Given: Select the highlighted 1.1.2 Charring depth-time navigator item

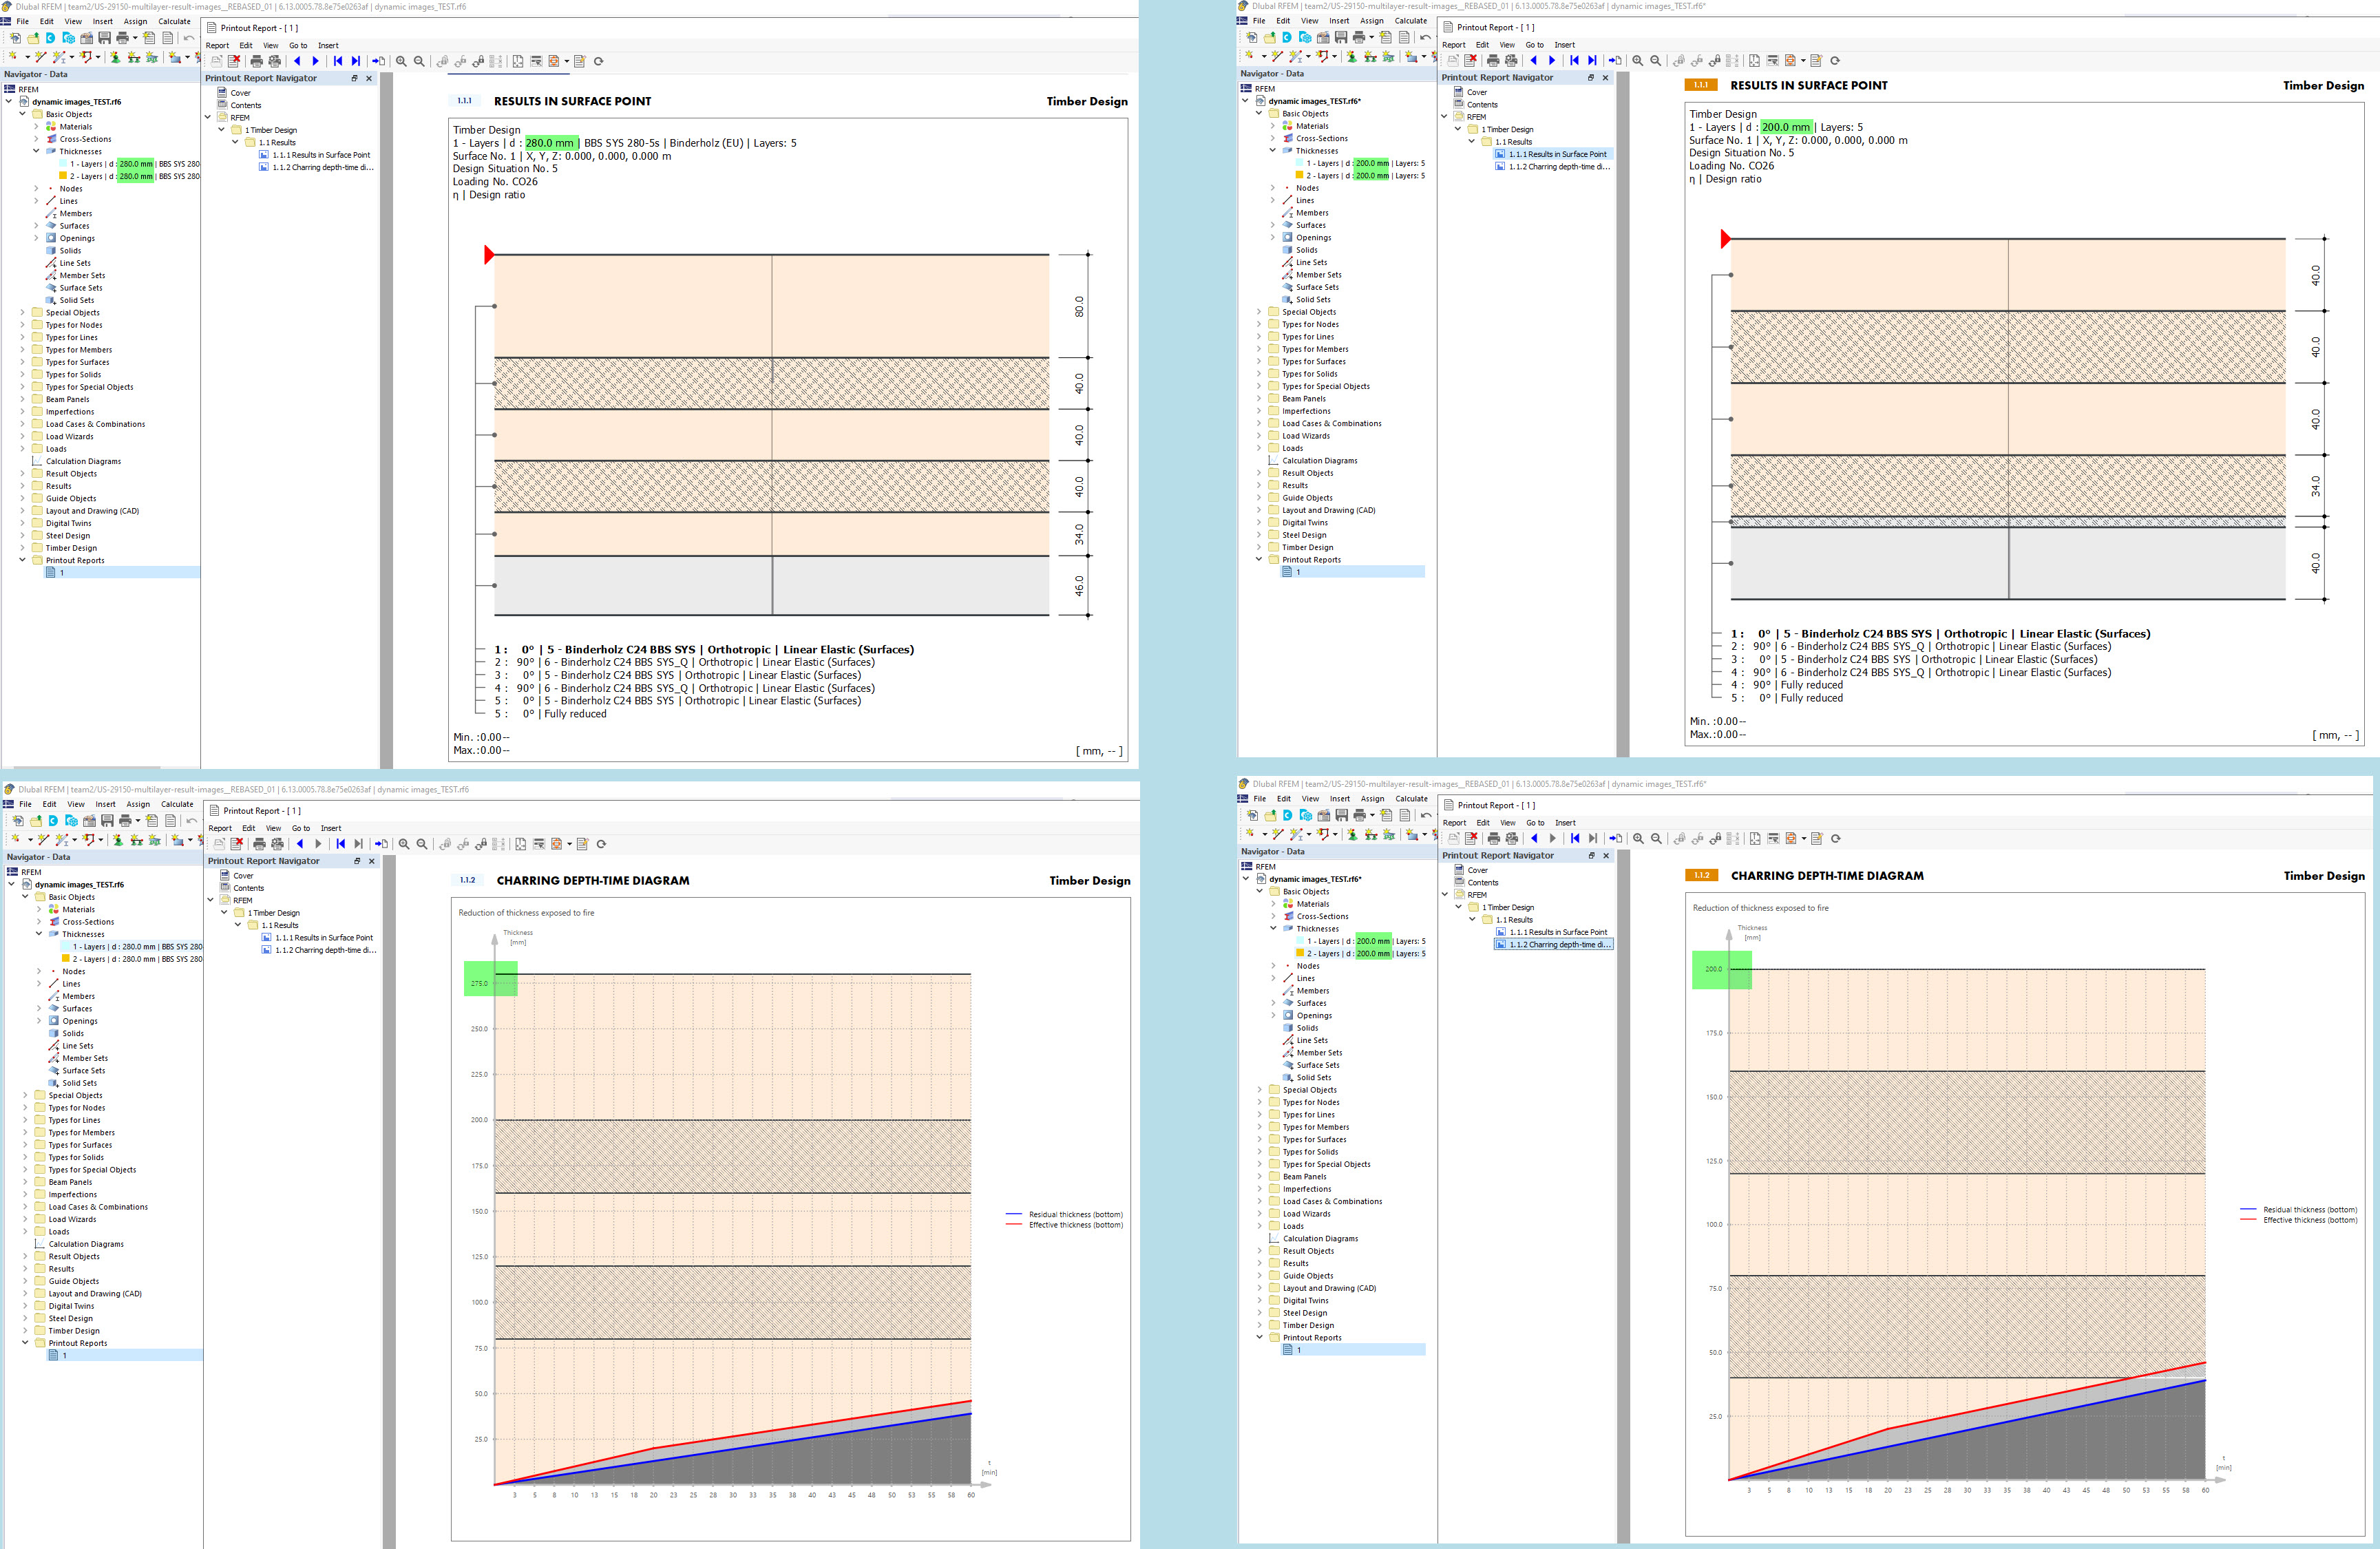Looking at the screenshot, I should point(1559,944).
